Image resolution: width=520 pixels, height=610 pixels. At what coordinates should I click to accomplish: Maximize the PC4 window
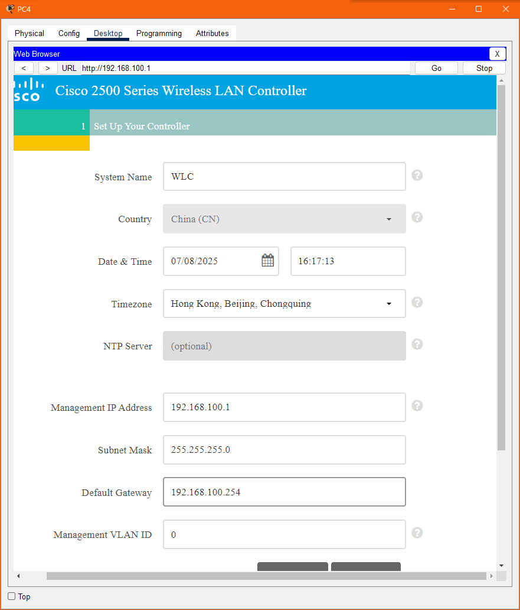tap(479, 9)
